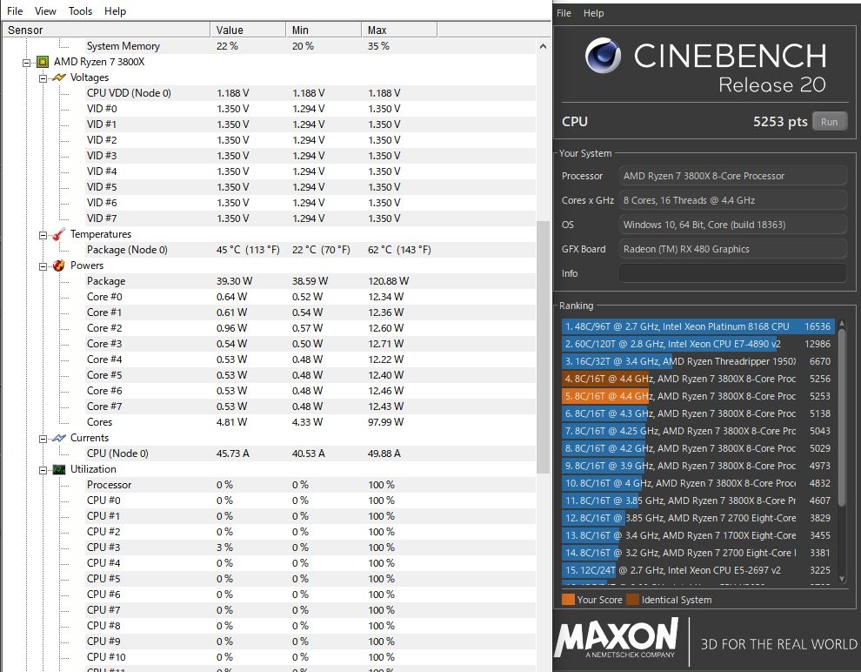The image size is (861, 672).
Task: Click the Voltages lightning icon
Action: 59,77
